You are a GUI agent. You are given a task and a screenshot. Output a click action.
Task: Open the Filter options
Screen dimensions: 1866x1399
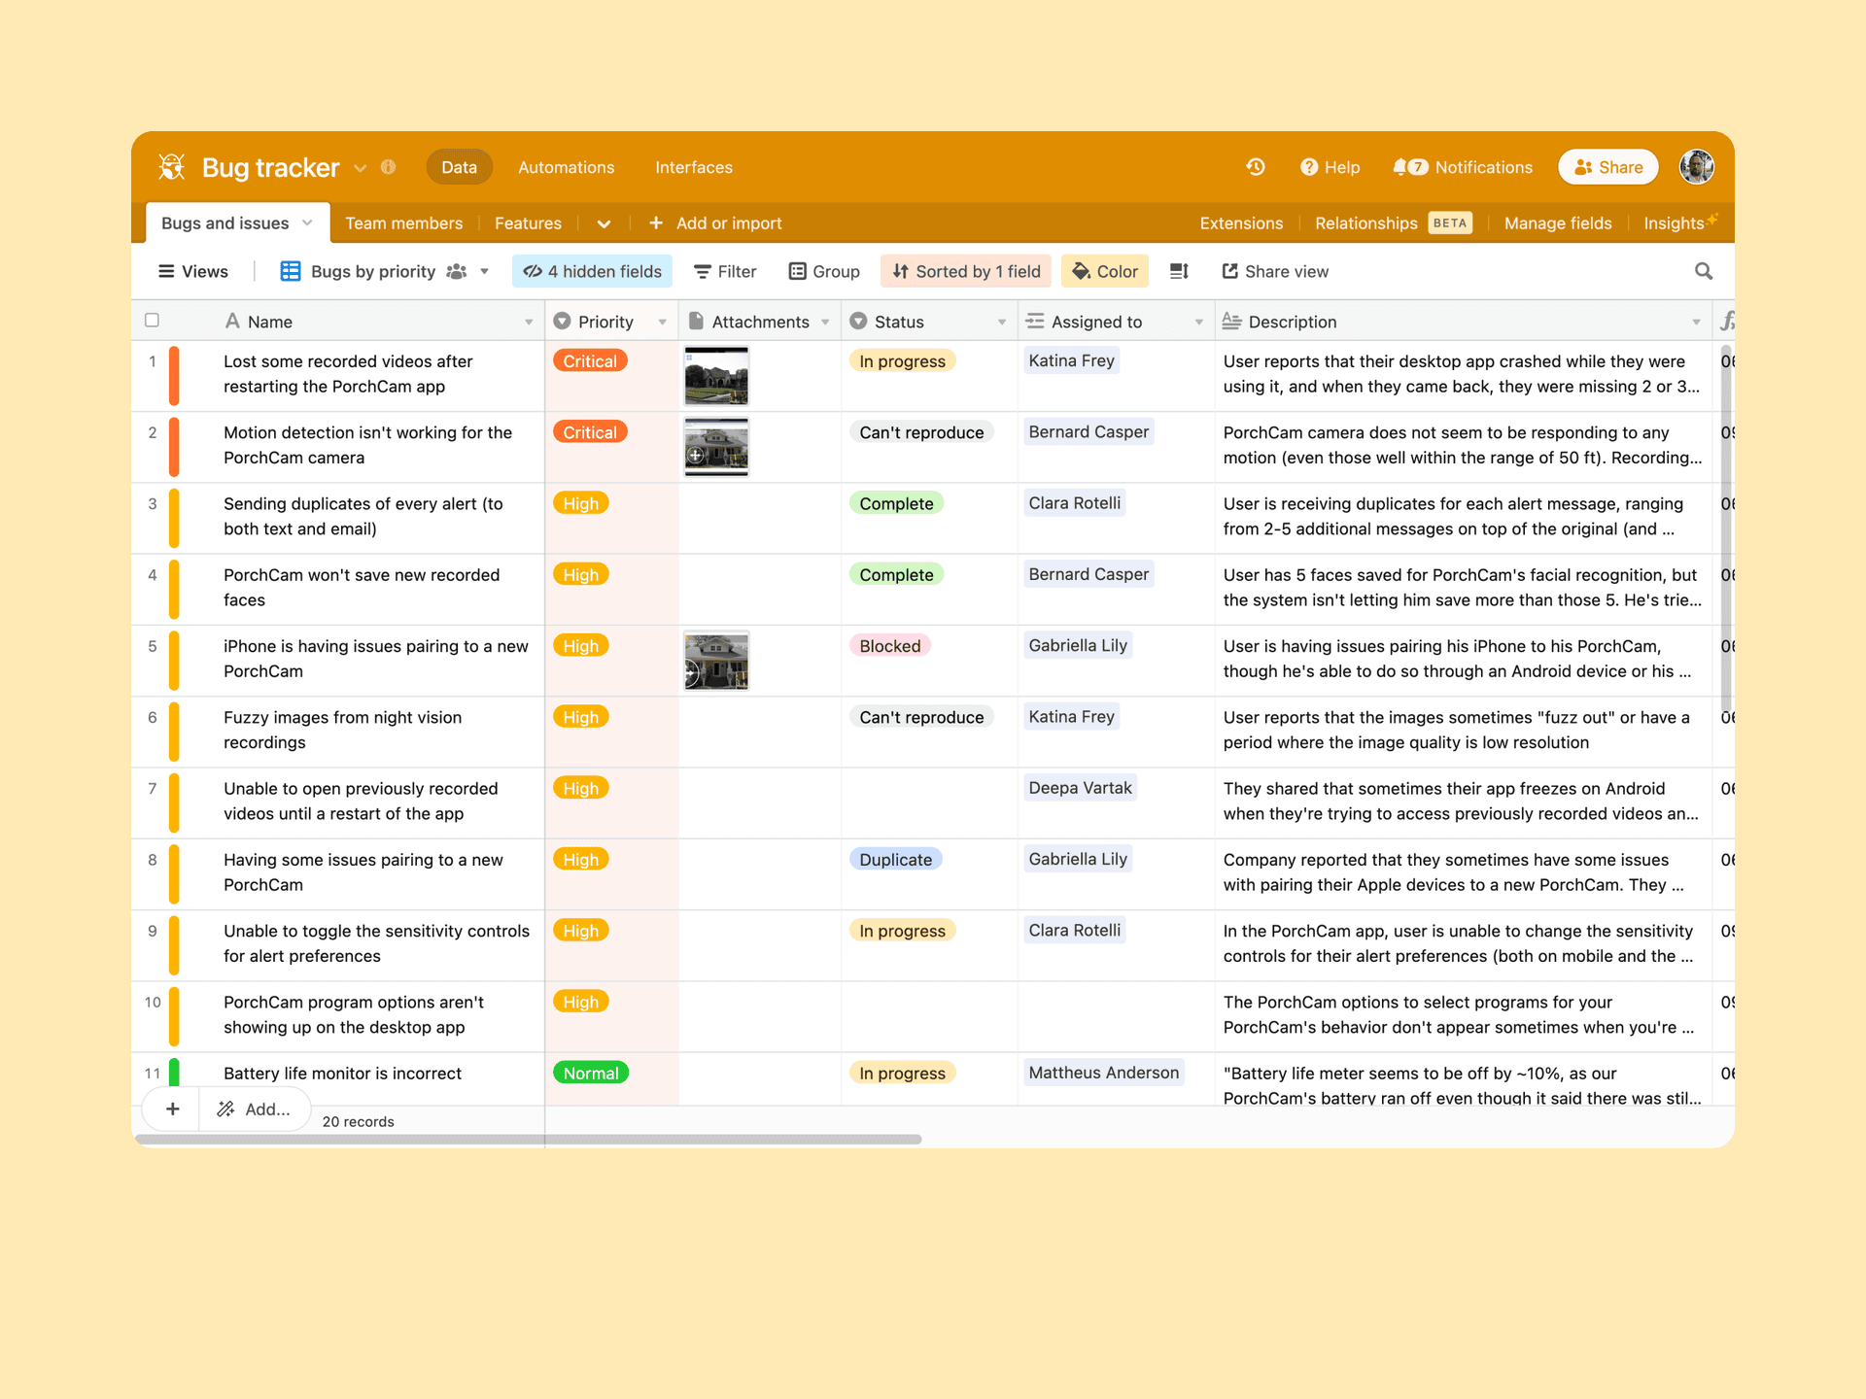(x=725, y=271)
